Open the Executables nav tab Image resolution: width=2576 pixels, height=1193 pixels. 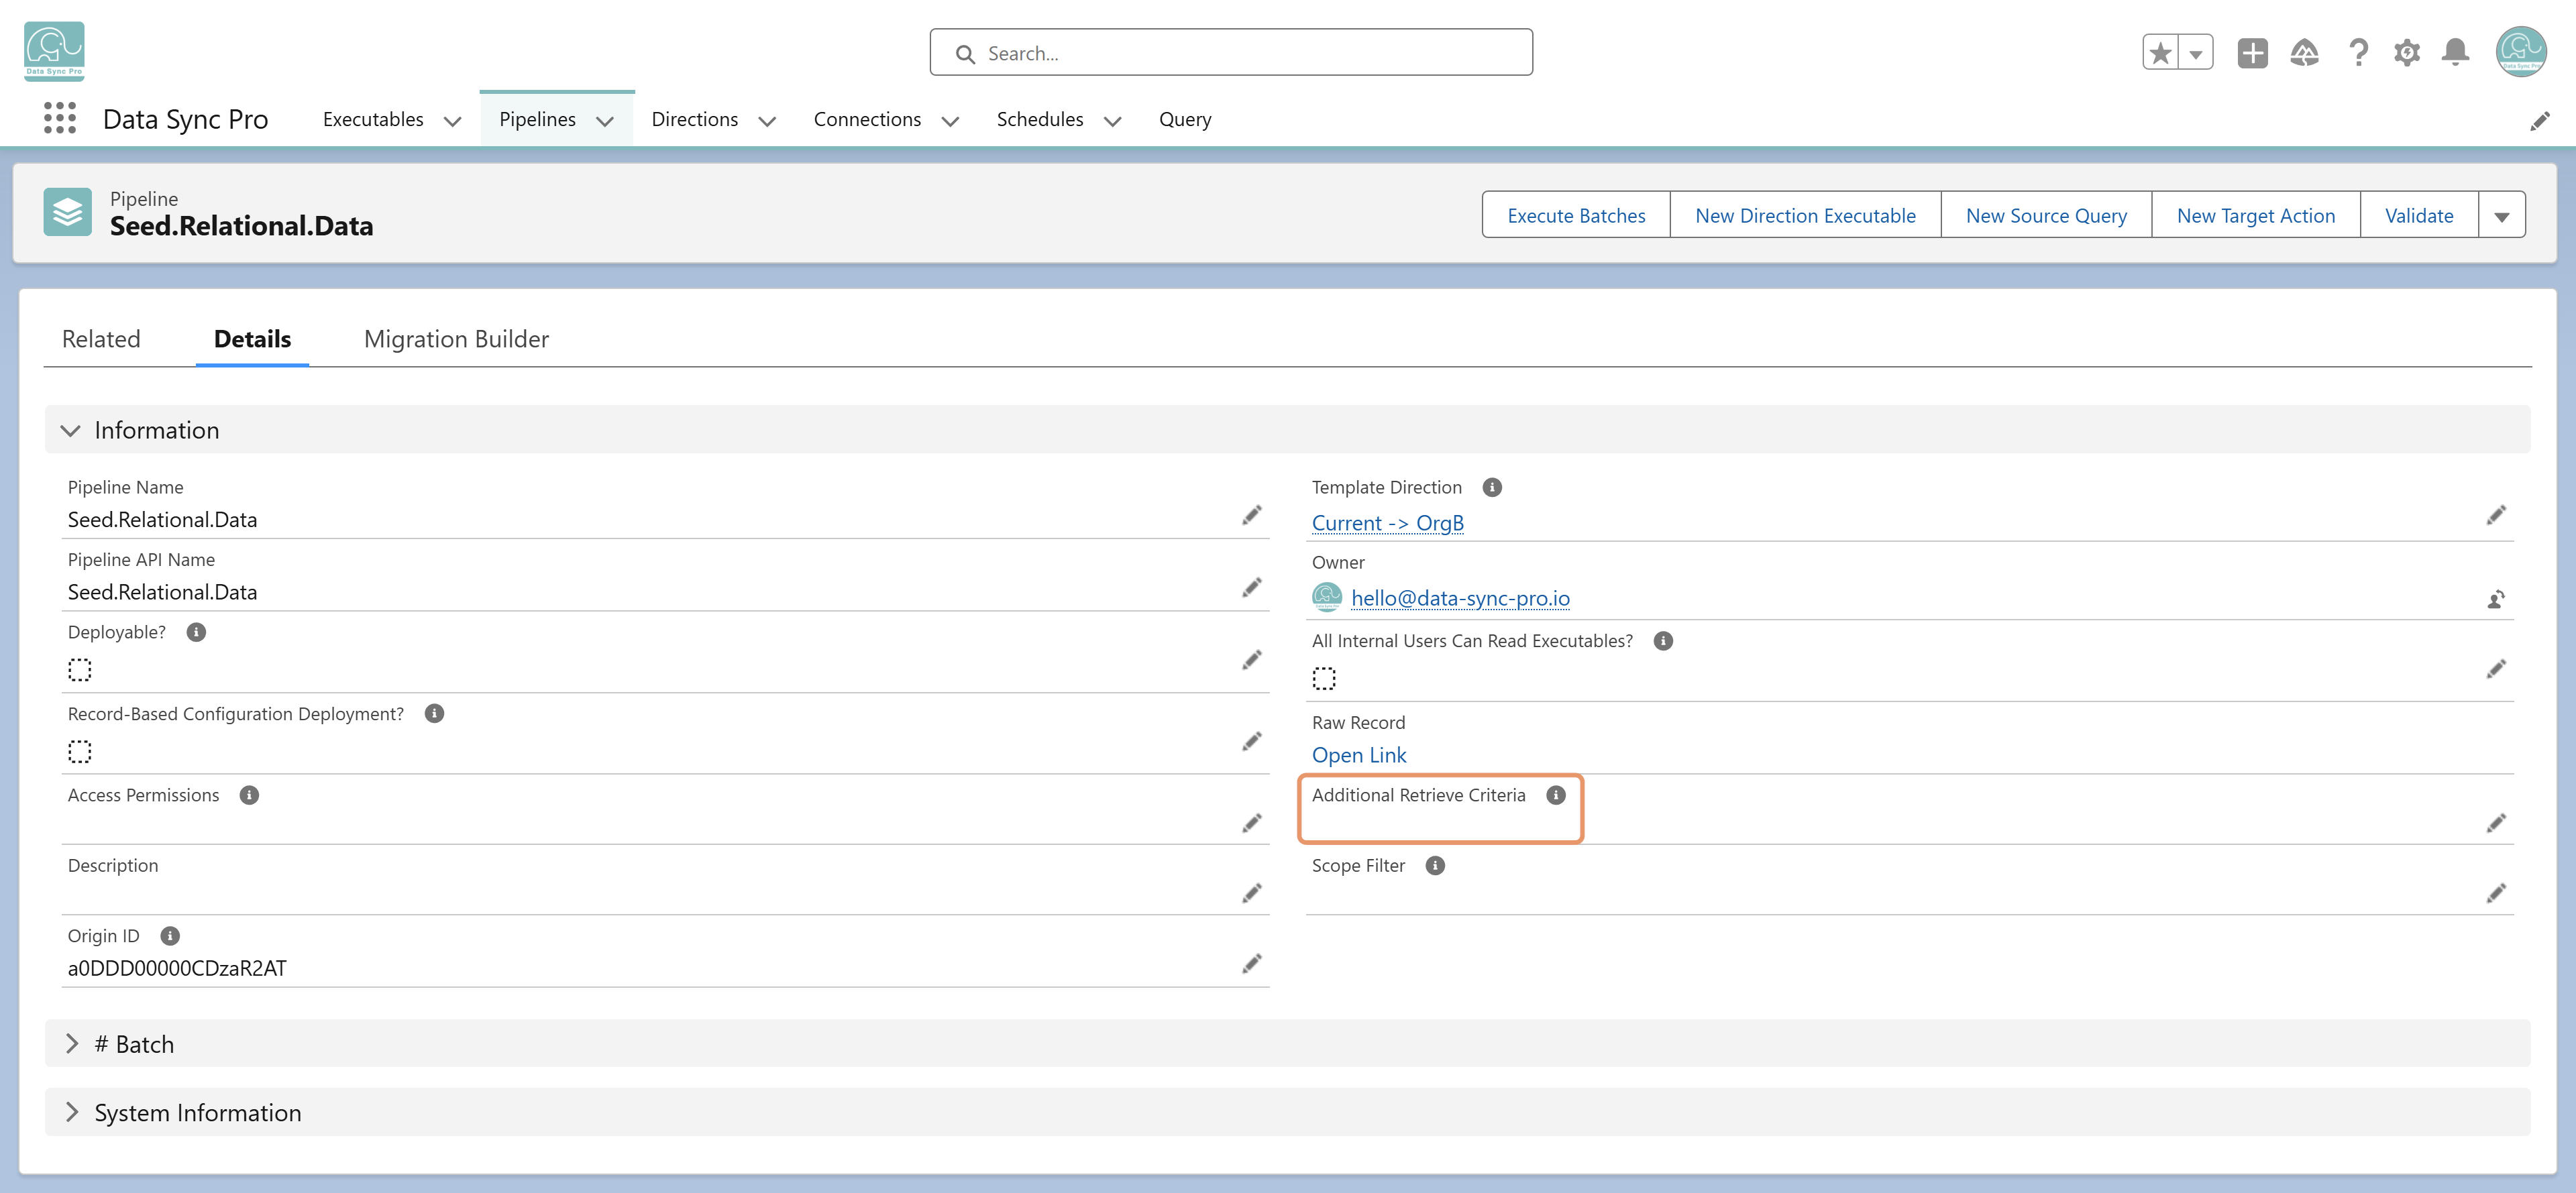pyautogui.click(x=373, y=119)
